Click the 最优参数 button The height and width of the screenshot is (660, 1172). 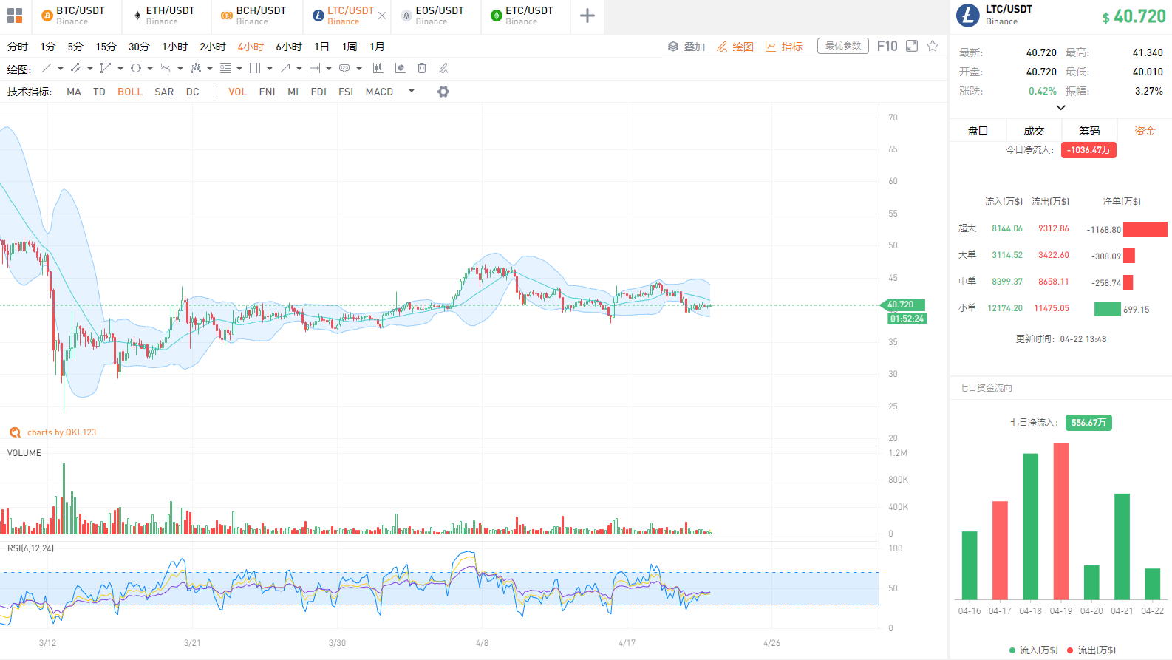[843, 46]
